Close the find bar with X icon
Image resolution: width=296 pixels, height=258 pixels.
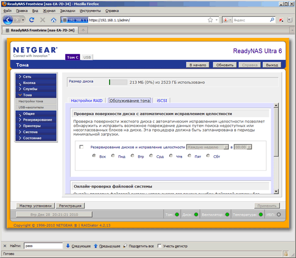[x=5, y=246]
